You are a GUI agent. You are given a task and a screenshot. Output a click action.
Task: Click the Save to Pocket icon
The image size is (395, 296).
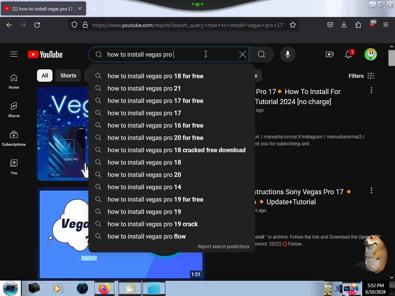click(x=330, y=25)
